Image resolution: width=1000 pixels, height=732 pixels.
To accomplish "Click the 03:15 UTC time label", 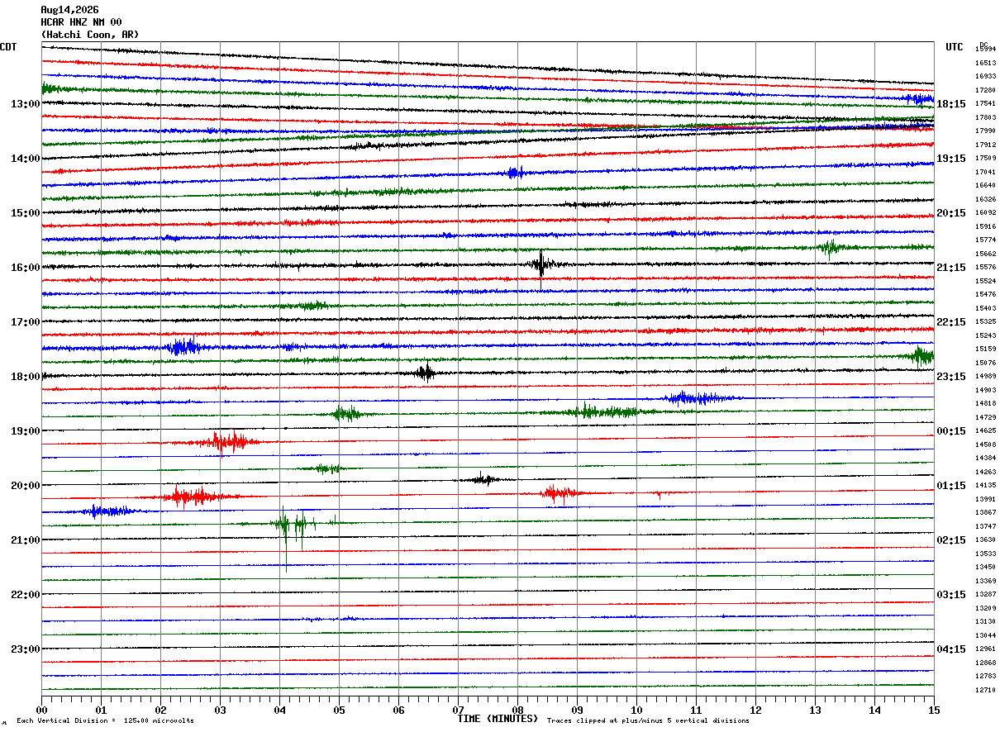I will click(951, 595).
